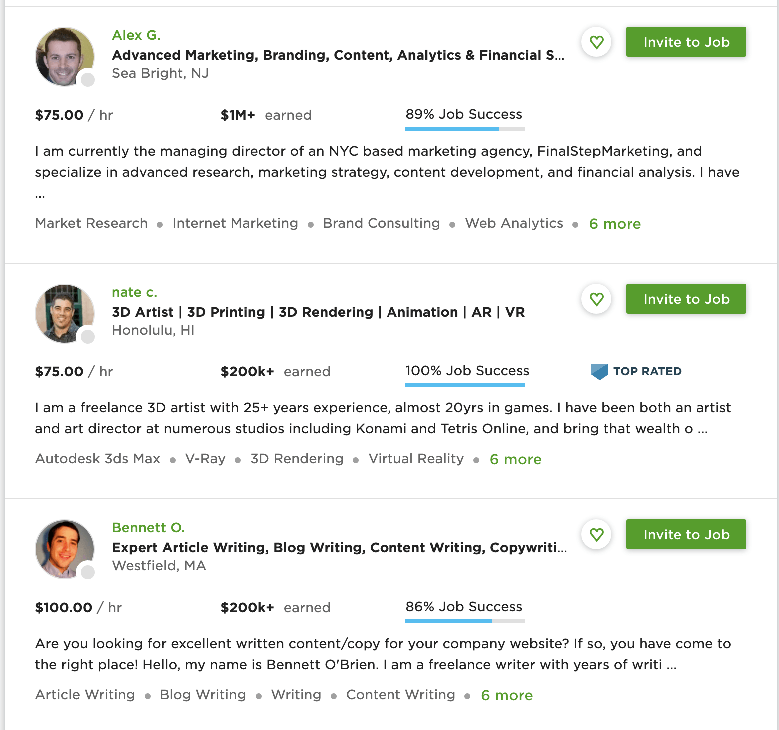Open Bennett O.'s profile link
Screen dimensions: 779x730
coord(148,527)
